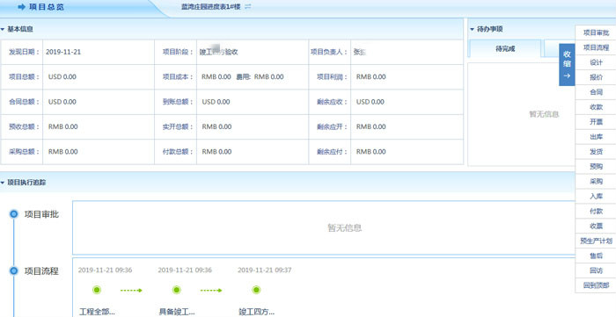Collapse the 待办事项 section
616x317 pixels.
(472, 29)
